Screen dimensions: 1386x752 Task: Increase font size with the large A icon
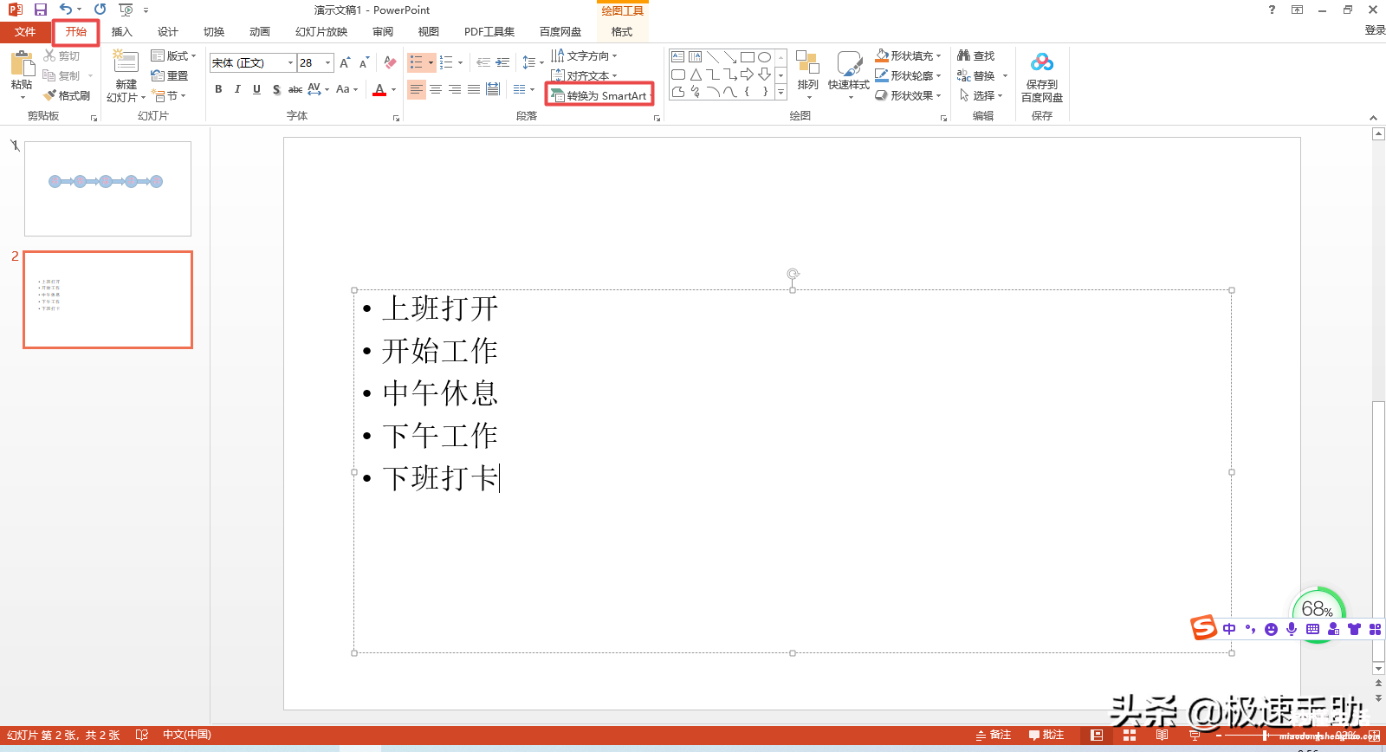(345, 62)
